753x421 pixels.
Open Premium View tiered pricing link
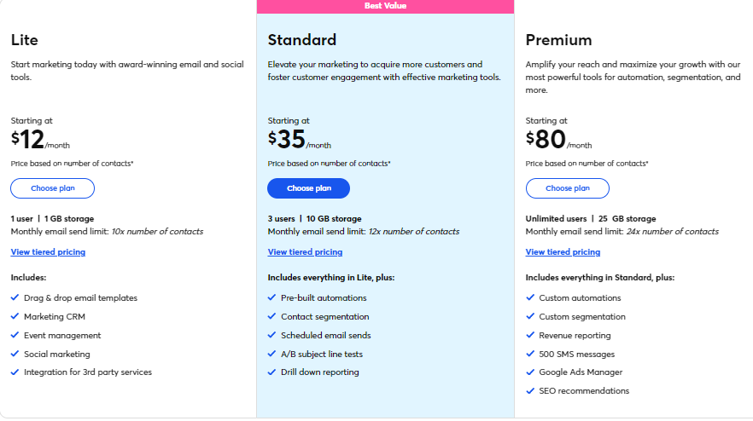pyautogui.click(x=563, y=252)
